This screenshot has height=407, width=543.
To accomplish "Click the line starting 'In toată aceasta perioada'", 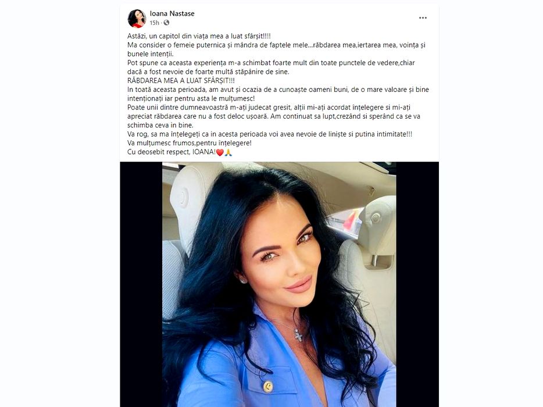I will [278, 94].
